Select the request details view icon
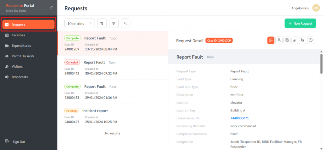The image size is (323, 150). pos(271,40)
